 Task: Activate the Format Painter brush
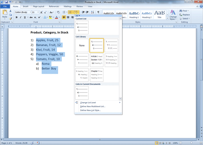[x=11, y=19]
